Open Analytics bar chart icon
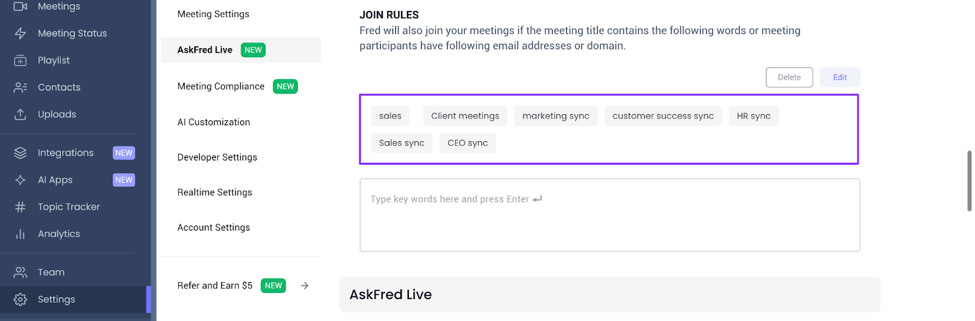Image resolution: width=975 pixels, height=321 pixels. [x=20, y=234]
